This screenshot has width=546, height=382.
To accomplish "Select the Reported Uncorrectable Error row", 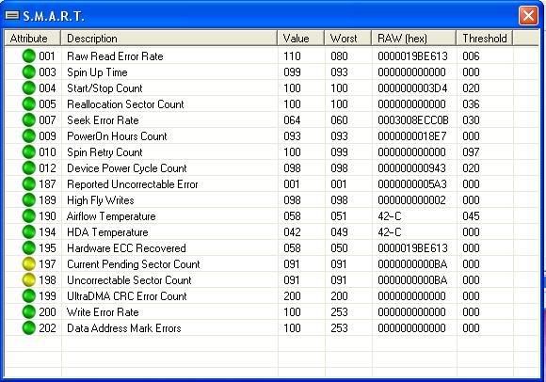I will click(272, 184).
